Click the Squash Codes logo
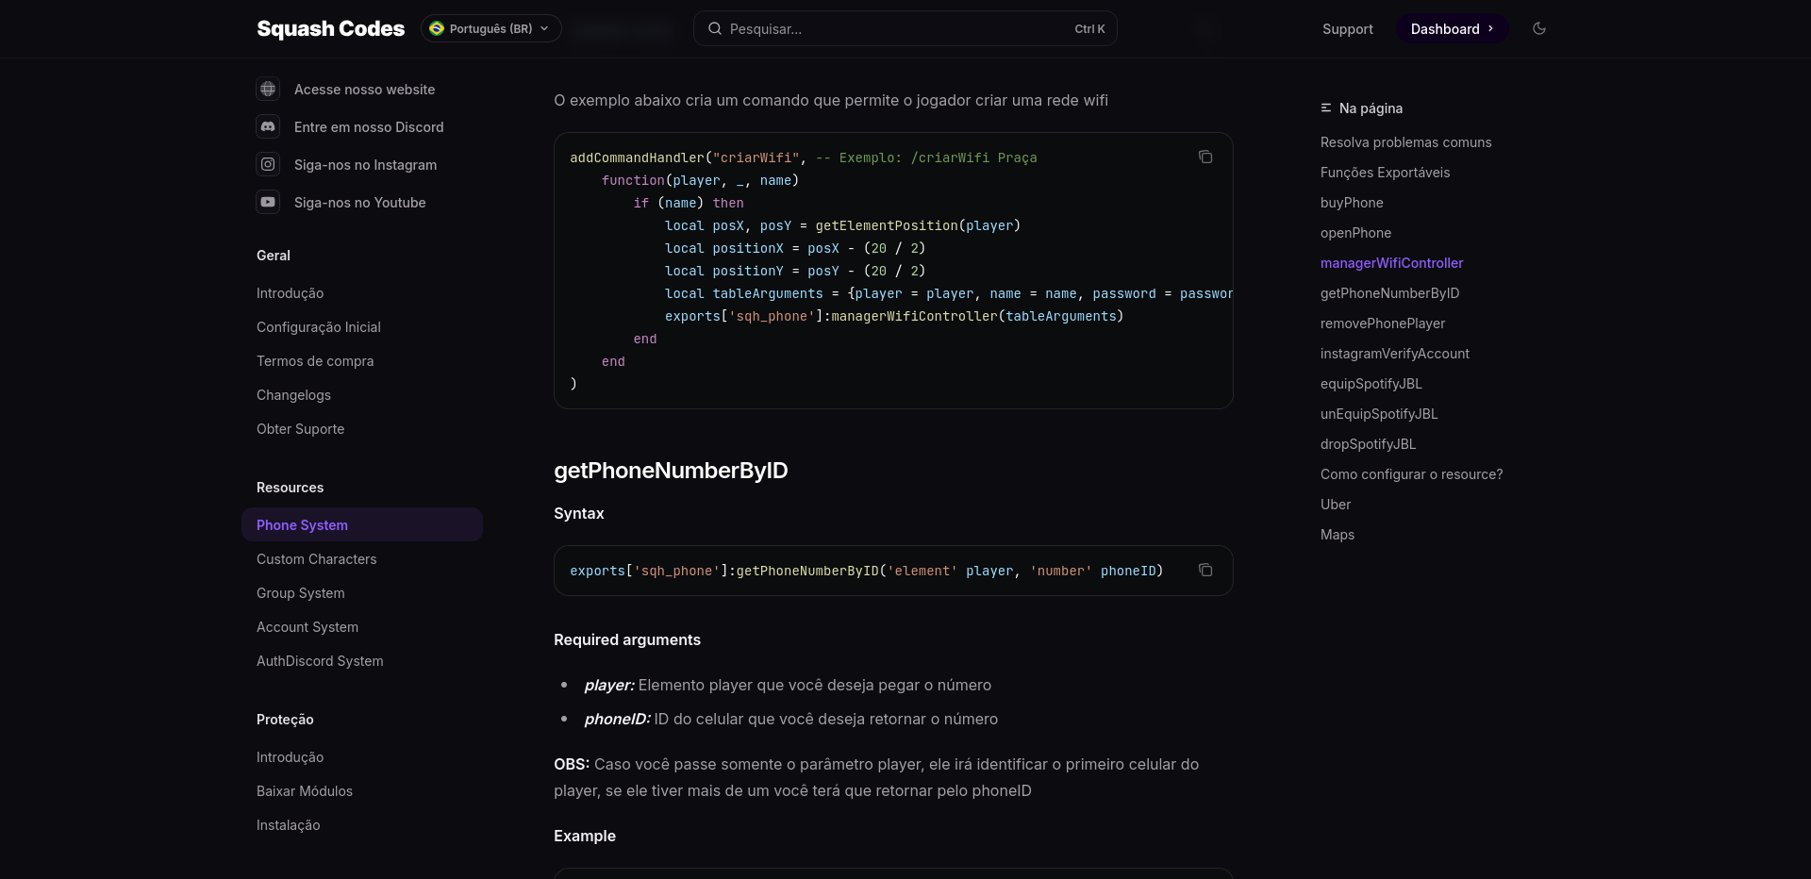Screen dimensions: 1811x879 coord(330,28)
